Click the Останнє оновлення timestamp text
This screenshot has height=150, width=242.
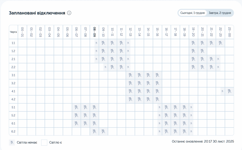[203, 141]
